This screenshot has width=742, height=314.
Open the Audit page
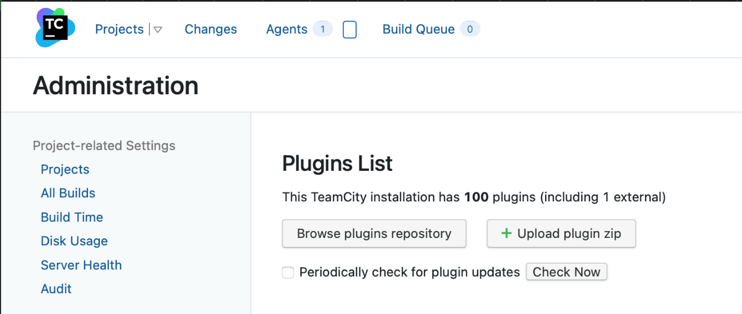click(56, 289)
